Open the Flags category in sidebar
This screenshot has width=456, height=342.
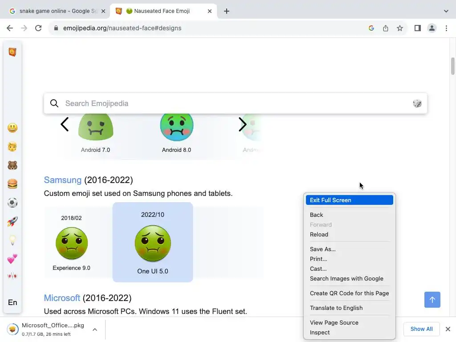click(12, 276)
